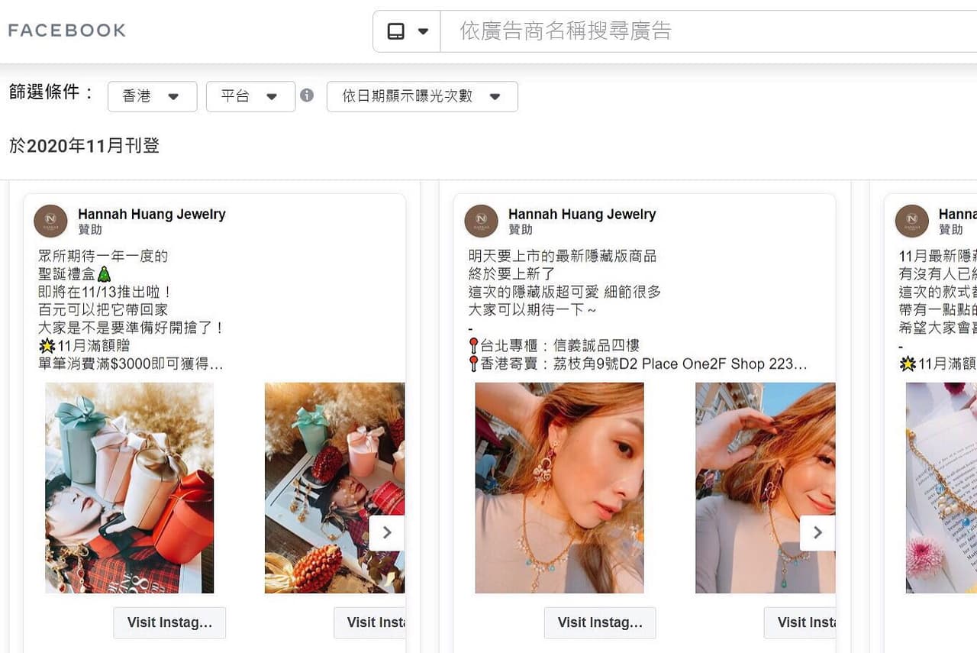The image size is (977, 653).
Task: Open the 依日期顯示曝光次數 dropdown
Action: click(x=422, y=96)
